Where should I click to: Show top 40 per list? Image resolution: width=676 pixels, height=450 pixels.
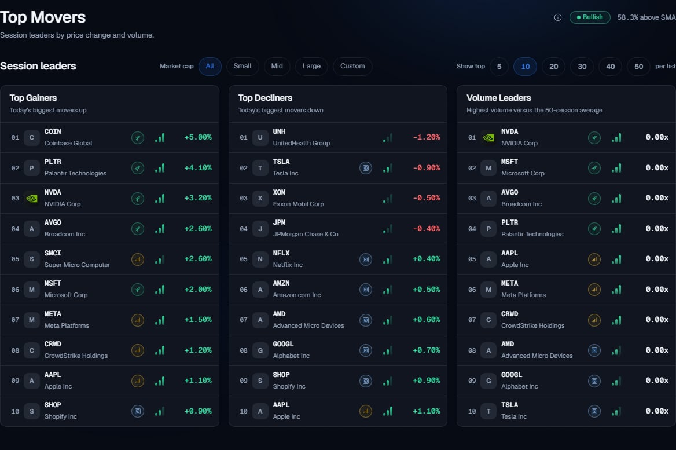(611, 67)
